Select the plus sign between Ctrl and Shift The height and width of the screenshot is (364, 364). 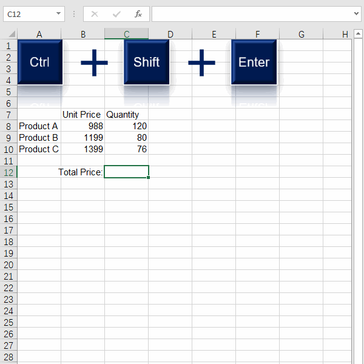94,62
